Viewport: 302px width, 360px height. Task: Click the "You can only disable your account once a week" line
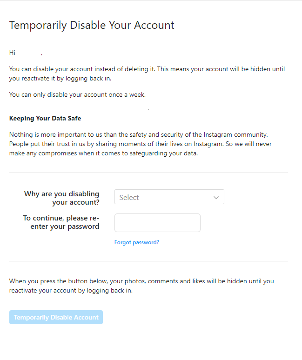click(x=77, y=95)
